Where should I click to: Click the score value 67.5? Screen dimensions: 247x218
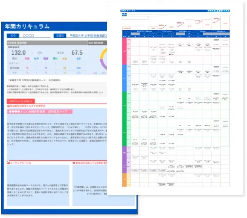click(x=77, y=52)
